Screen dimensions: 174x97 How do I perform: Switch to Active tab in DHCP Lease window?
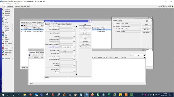120,21
